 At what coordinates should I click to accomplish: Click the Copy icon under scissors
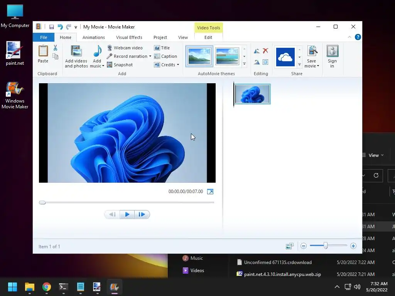[x=56, y=56]
